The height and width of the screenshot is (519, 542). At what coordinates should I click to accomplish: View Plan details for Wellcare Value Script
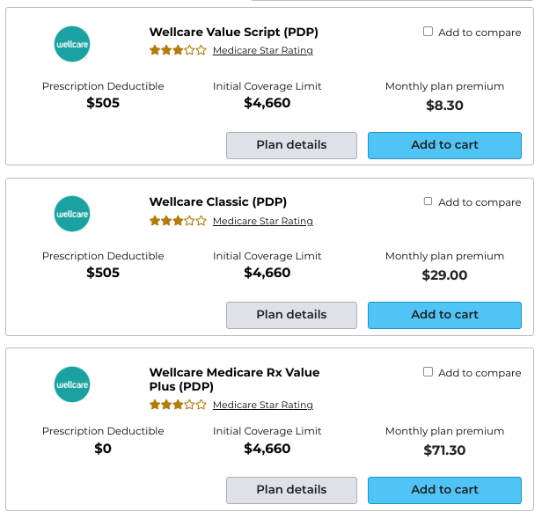click(x=291, y=145)
